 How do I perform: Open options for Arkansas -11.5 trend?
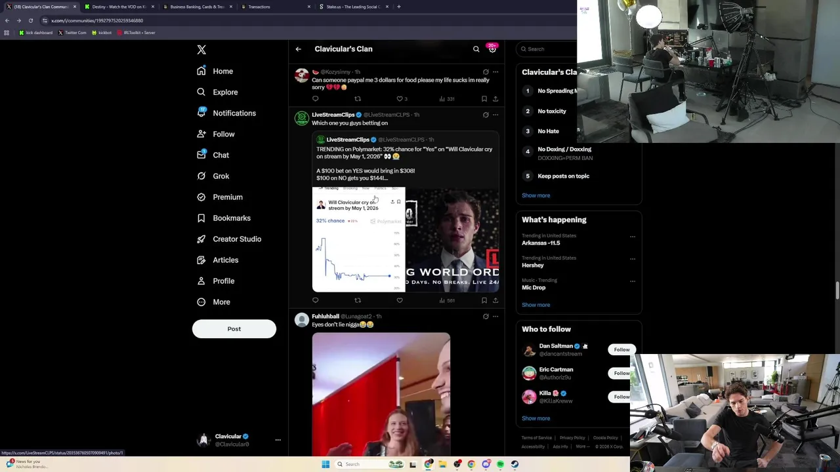[633, 237]
